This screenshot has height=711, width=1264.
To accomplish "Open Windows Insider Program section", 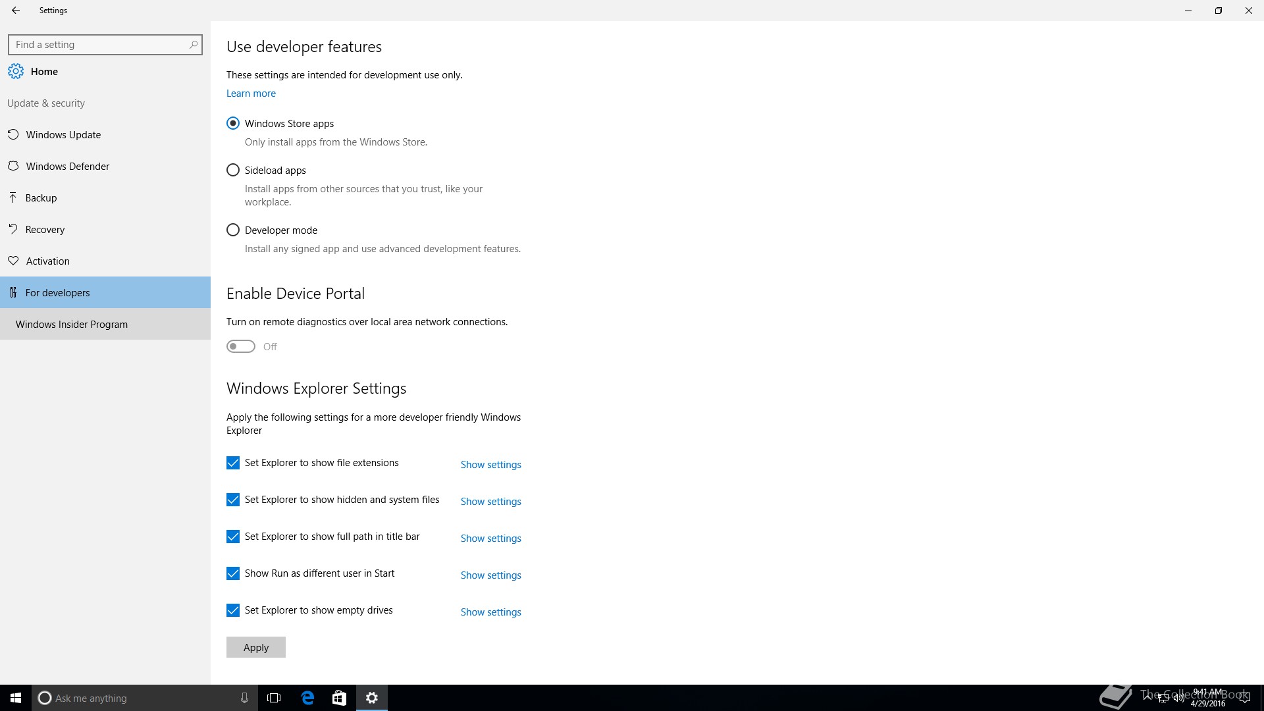I will (105, 324).
